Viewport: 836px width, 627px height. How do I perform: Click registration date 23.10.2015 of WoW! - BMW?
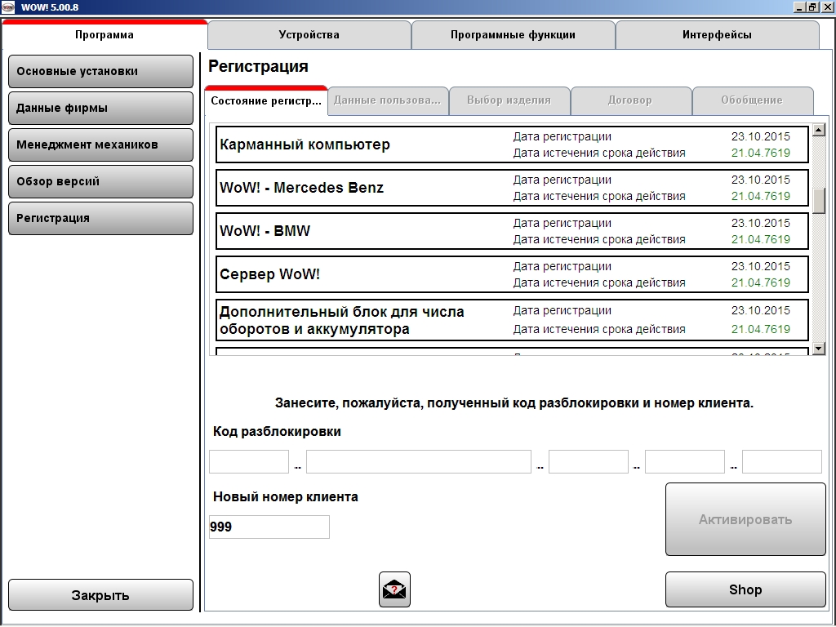[761, 223]
